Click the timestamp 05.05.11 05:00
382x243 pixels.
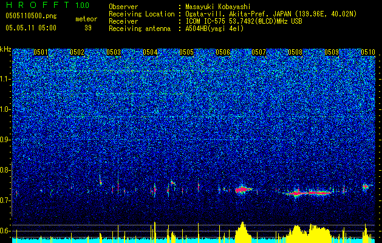pos(31,28)
